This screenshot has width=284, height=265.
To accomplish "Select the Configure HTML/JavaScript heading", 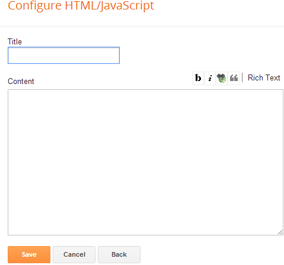I will 81,5.
